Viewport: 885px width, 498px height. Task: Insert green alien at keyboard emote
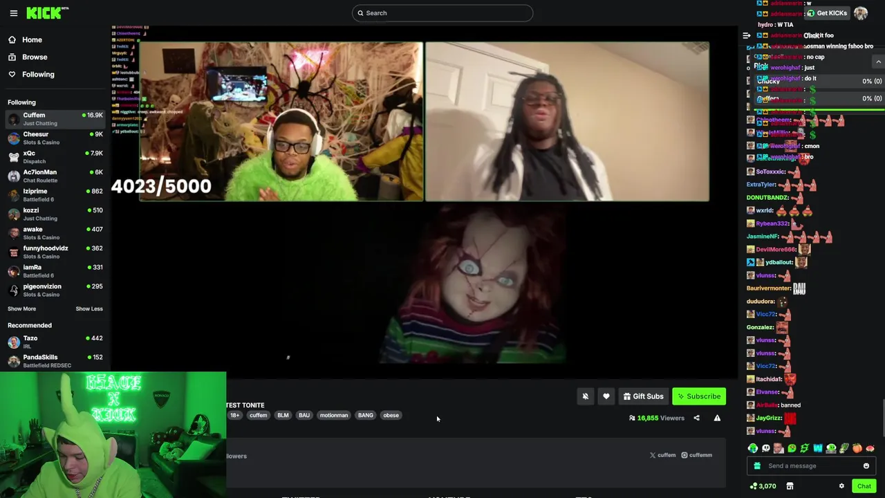(x=831, y=448)
